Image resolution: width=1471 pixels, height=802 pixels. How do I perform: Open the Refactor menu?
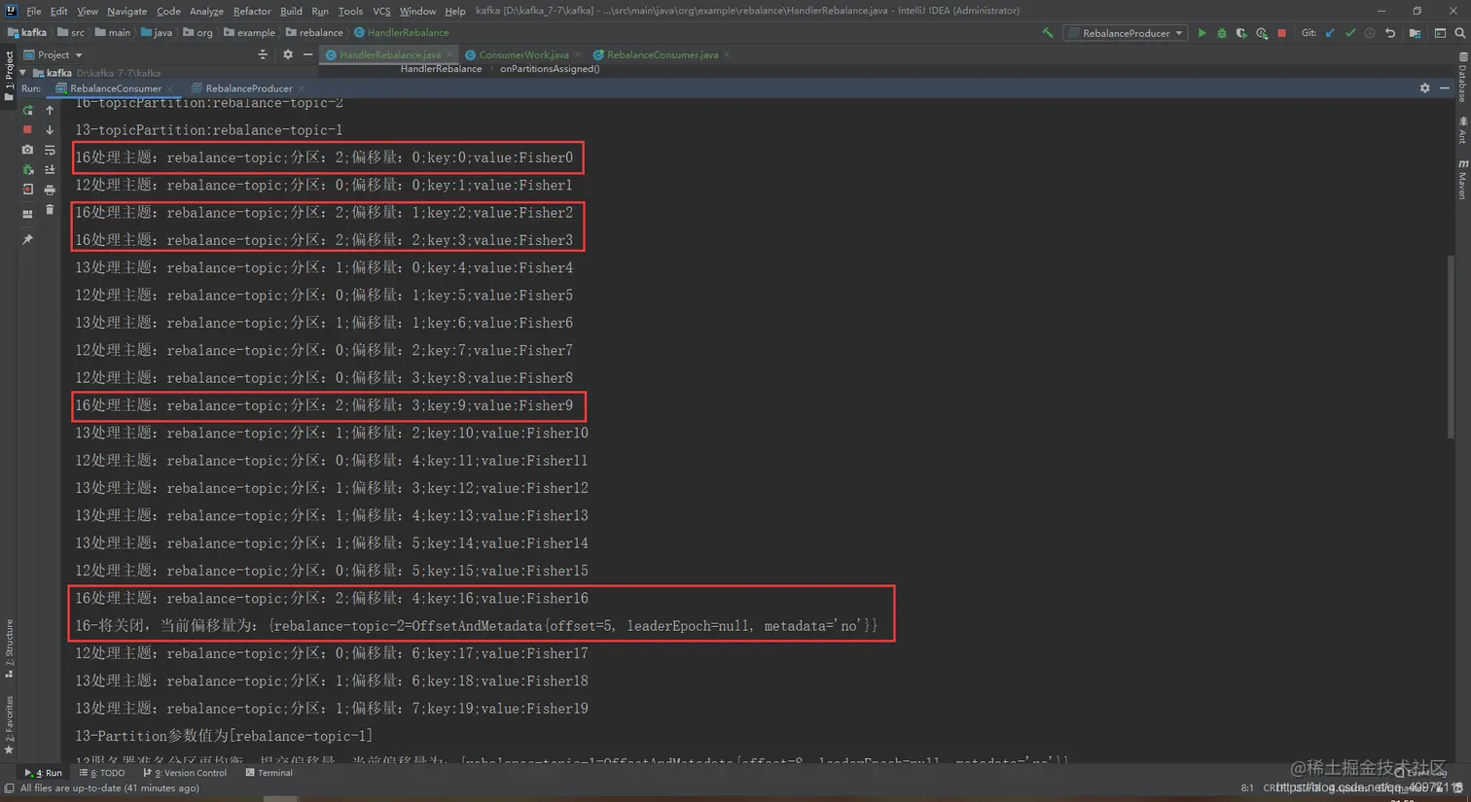pyautogui.click(x=252, y=11)
